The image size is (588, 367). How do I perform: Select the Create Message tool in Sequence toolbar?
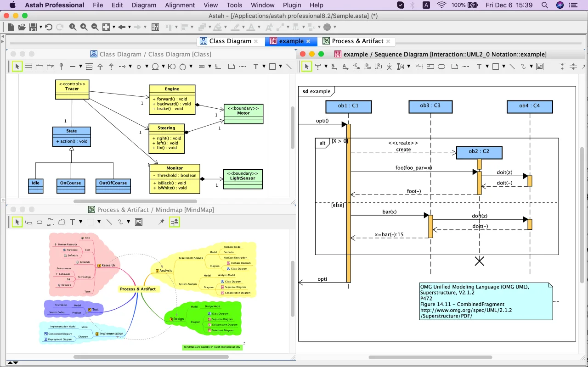pyautogui.click(x=356, y=67)
